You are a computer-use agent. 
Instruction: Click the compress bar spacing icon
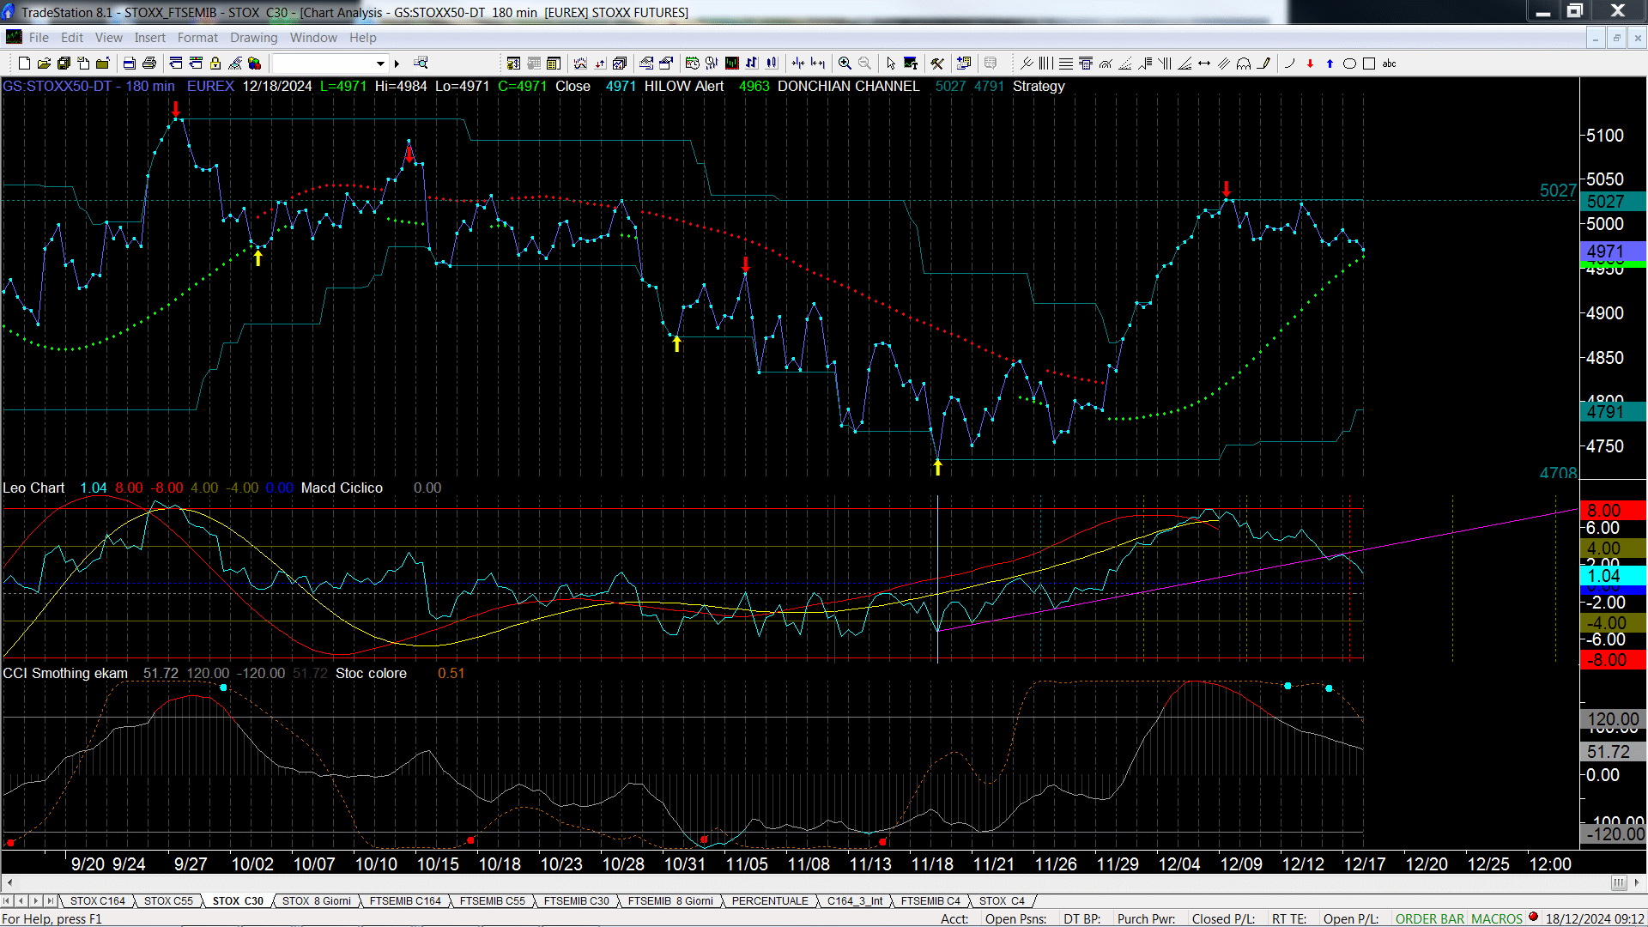pyautogui.click(x=798, y=64)
